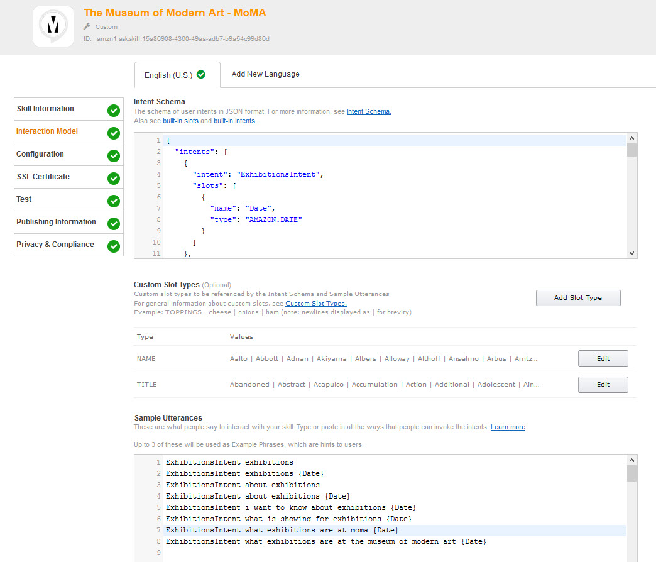
Task: Click the Intent Schema scrollbar thumb
Action: [x=631, y=150]
